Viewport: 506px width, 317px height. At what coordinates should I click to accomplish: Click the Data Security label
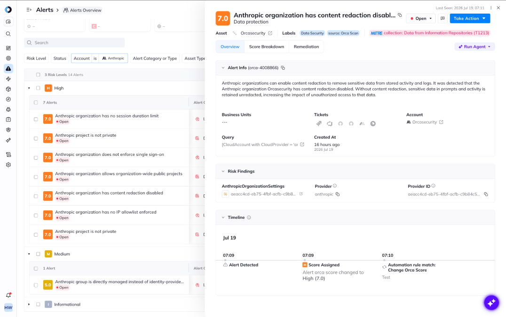point(312,33)
